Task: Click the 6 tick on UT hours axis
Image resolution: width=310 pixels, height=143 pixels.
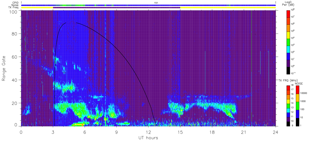Action: pos(85,132)
